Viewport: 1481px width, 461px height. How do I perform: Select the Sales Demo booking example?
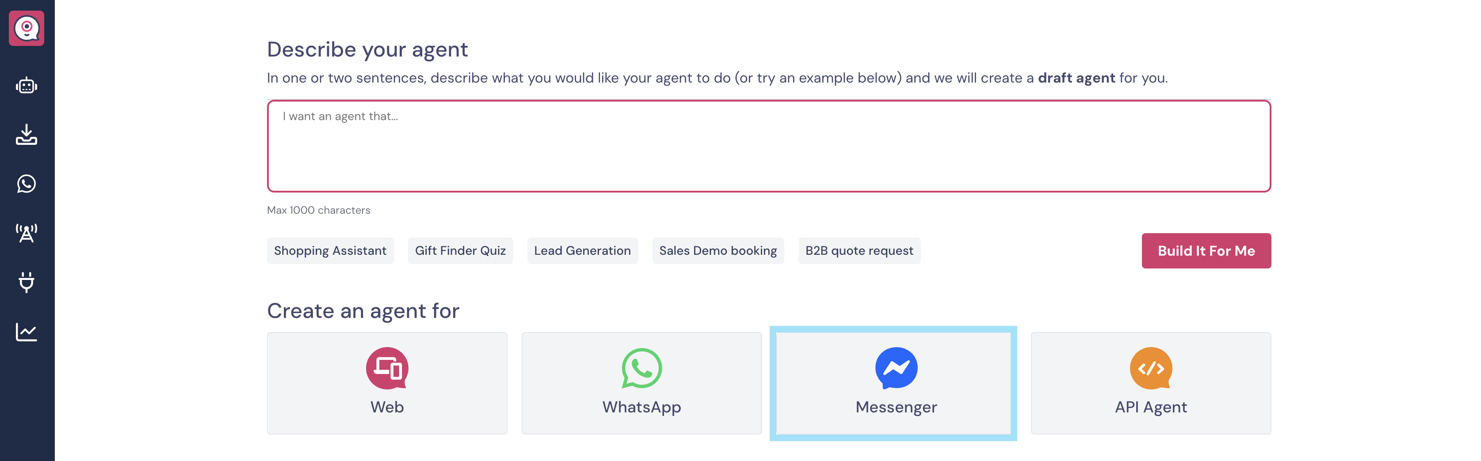(x=718, y=251)
